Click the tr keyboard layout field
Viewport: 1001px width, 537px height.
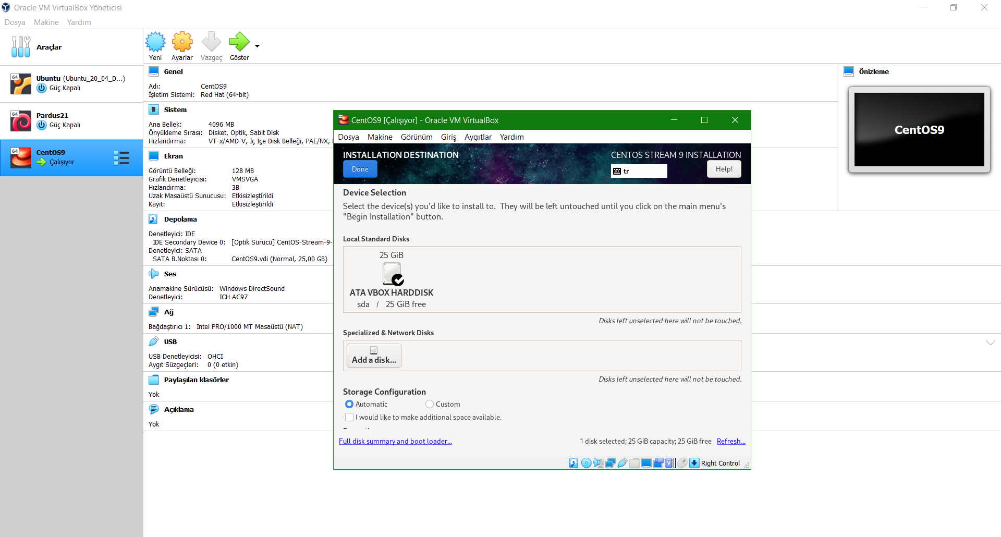tap(639, 171)
